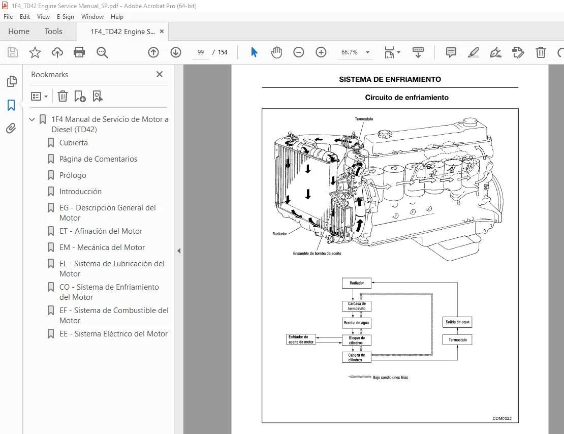564x434 pixels.
Task: Open bookmarks options dropdown menu
Action: (39, 96)
